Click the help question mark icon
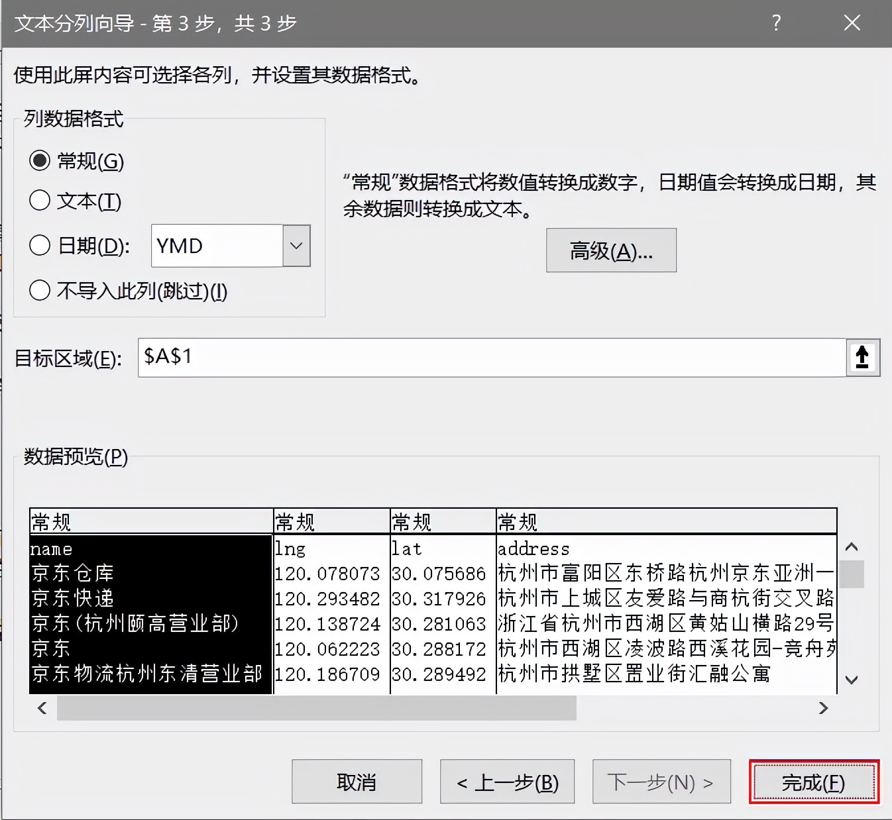 pyautogui.click(x=775, y=23)
